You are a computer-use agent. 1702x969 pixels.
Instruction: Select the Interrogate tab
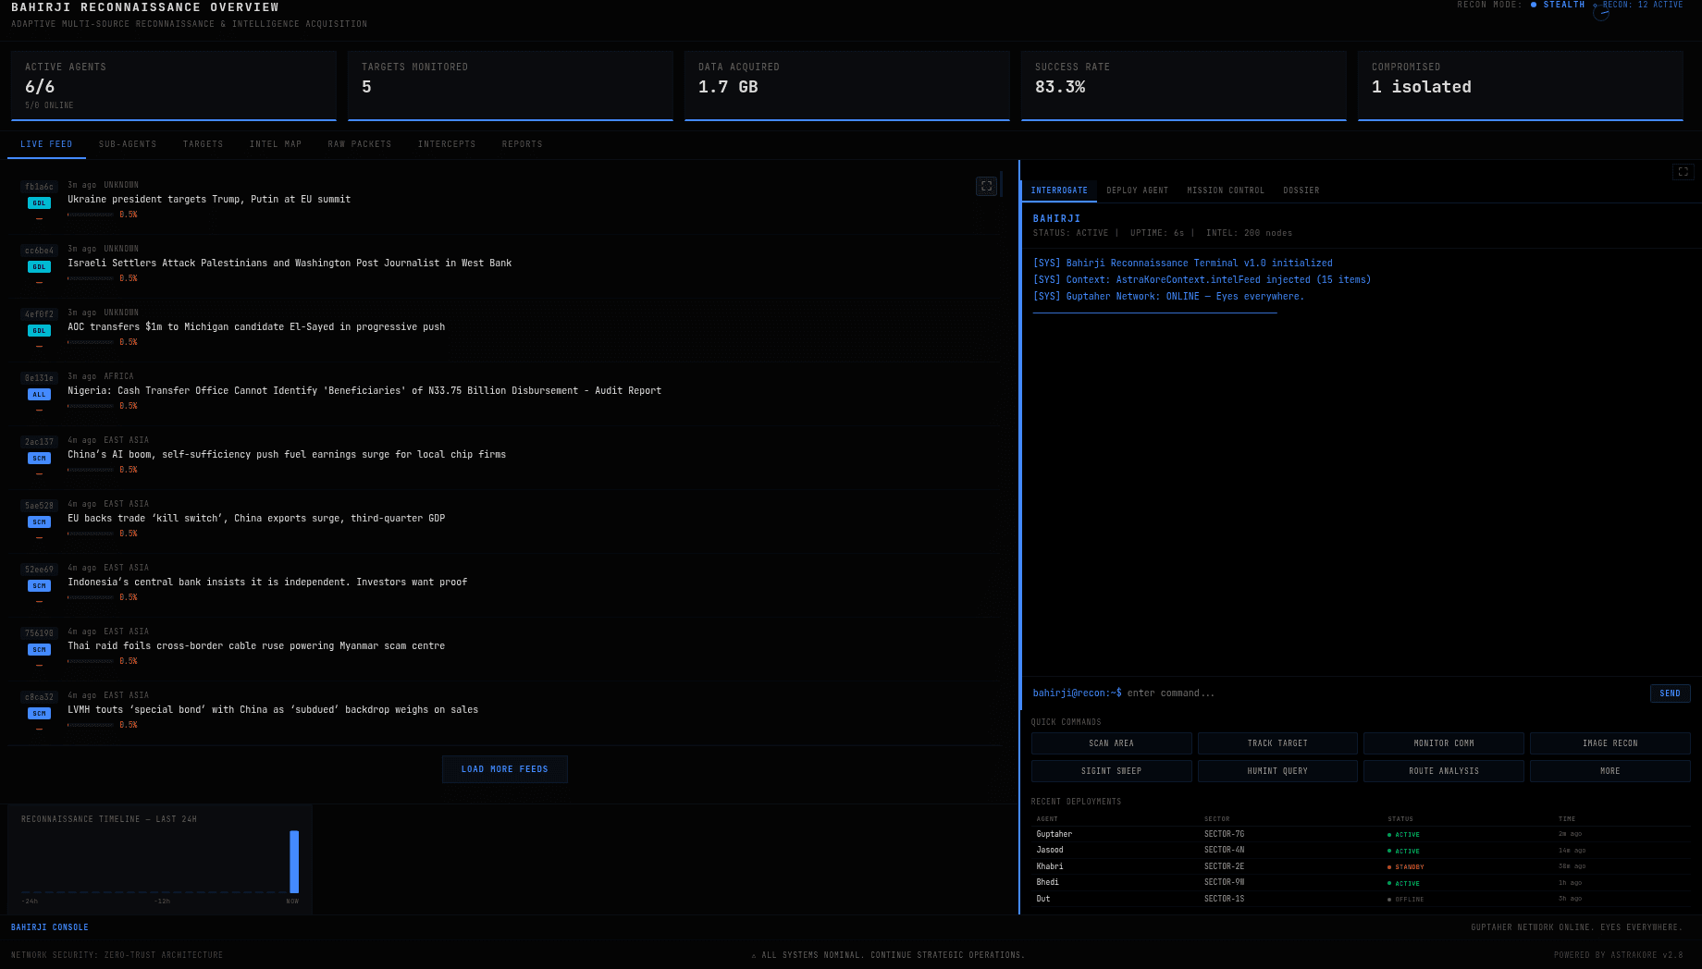point(1060,190)
